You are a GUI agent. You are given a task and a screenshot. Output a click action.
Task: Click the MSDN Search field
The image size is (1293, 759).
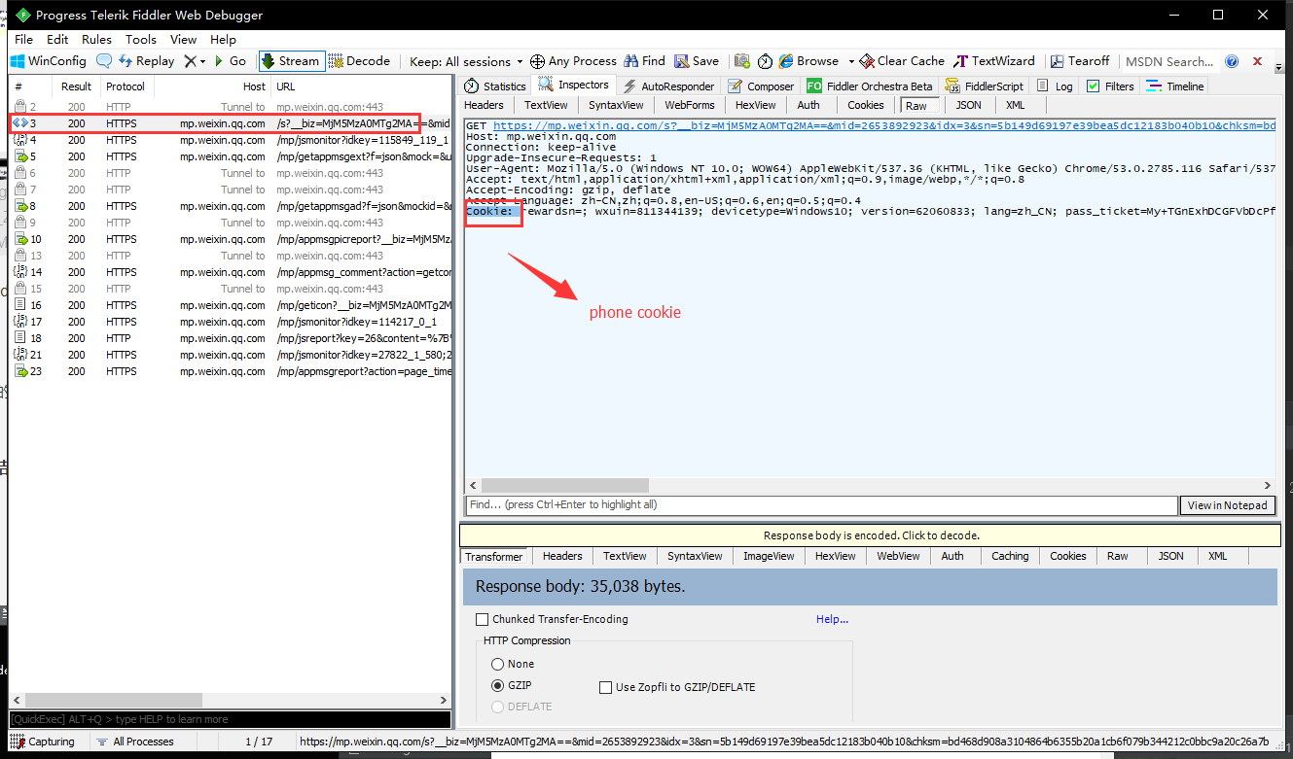1169,61
